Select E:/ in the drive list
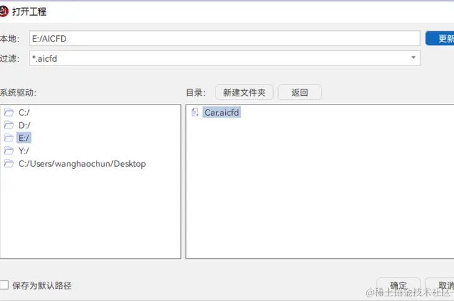The image size is (454, 301). point(24,138)
